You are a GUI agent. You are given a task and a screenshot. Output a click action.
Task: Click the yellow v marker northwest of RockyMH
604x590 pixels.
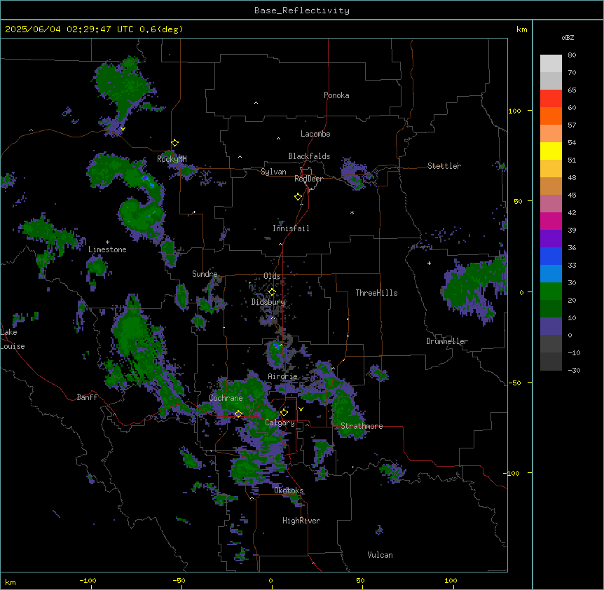point(123,129)
